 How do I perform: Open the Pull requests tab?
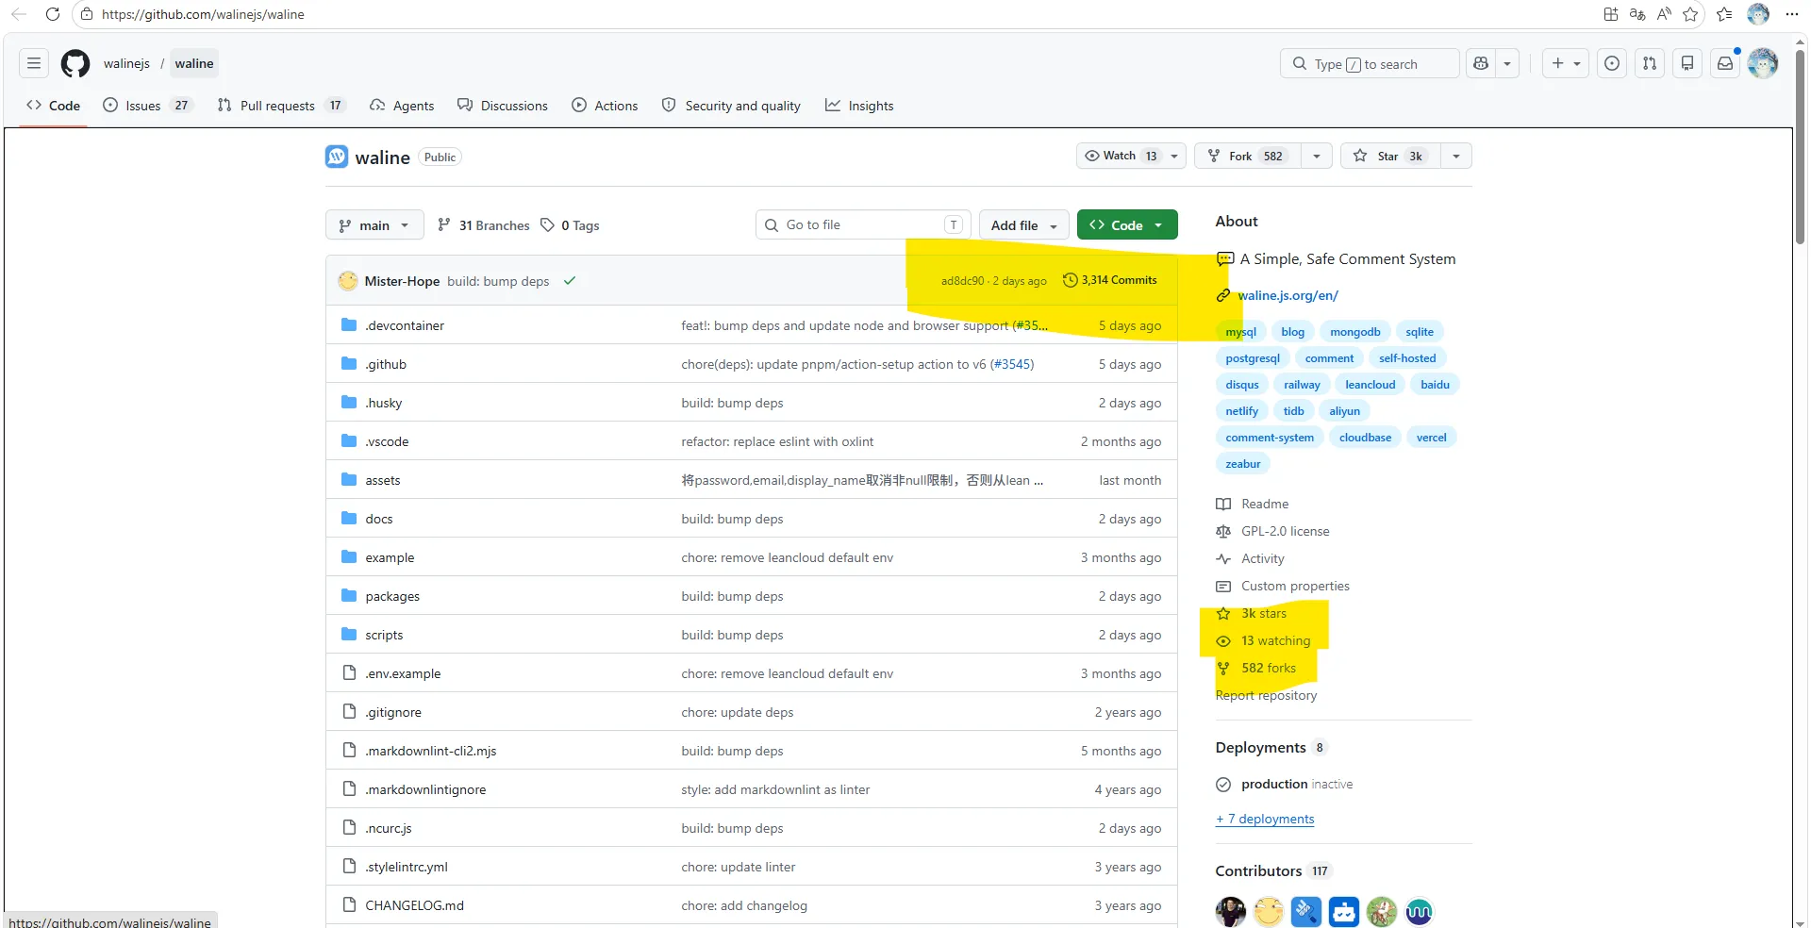(x=281, y=106)
